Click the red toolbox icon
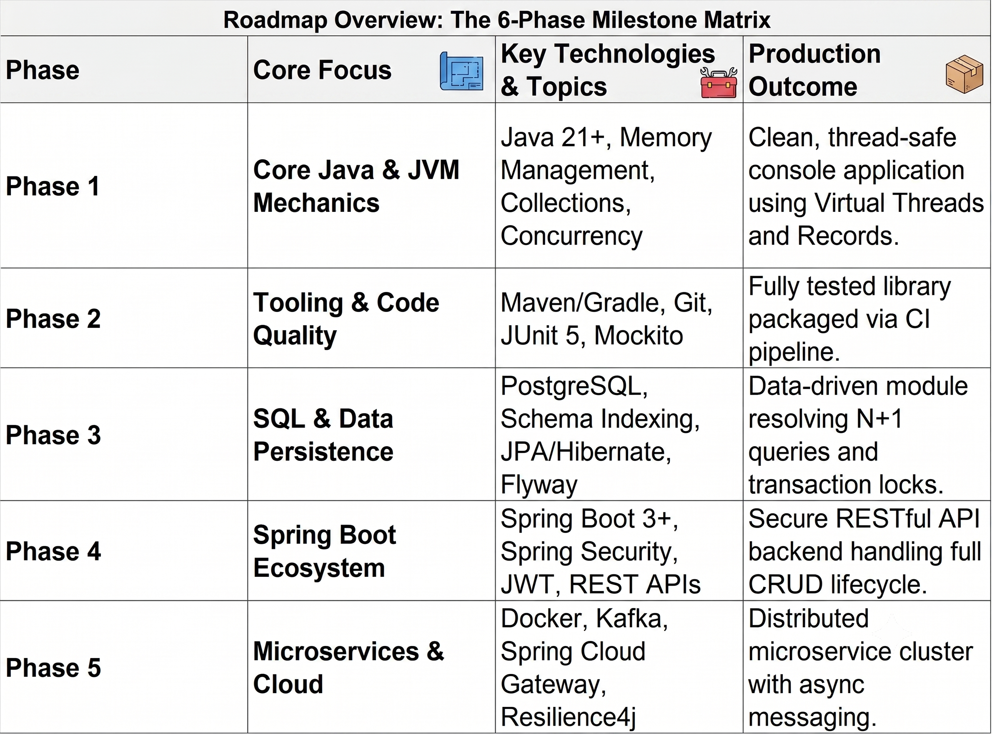992x734 pixels. (x=719, y=83)
